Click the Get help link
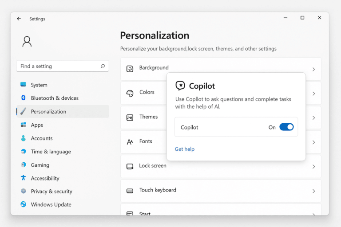 coord(184,149)
